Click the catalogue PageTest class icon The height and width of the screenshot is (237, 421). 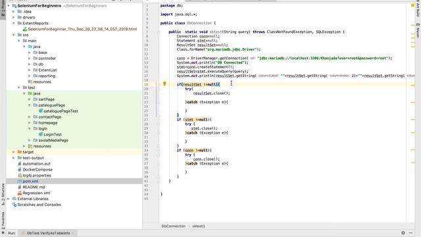pyautogui.click(x=41, y=111)
